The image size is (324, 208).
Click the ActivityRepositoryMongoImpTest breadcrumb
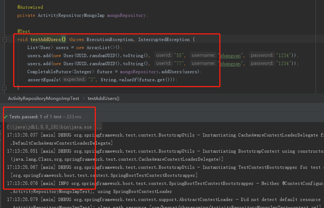[43, 99]
